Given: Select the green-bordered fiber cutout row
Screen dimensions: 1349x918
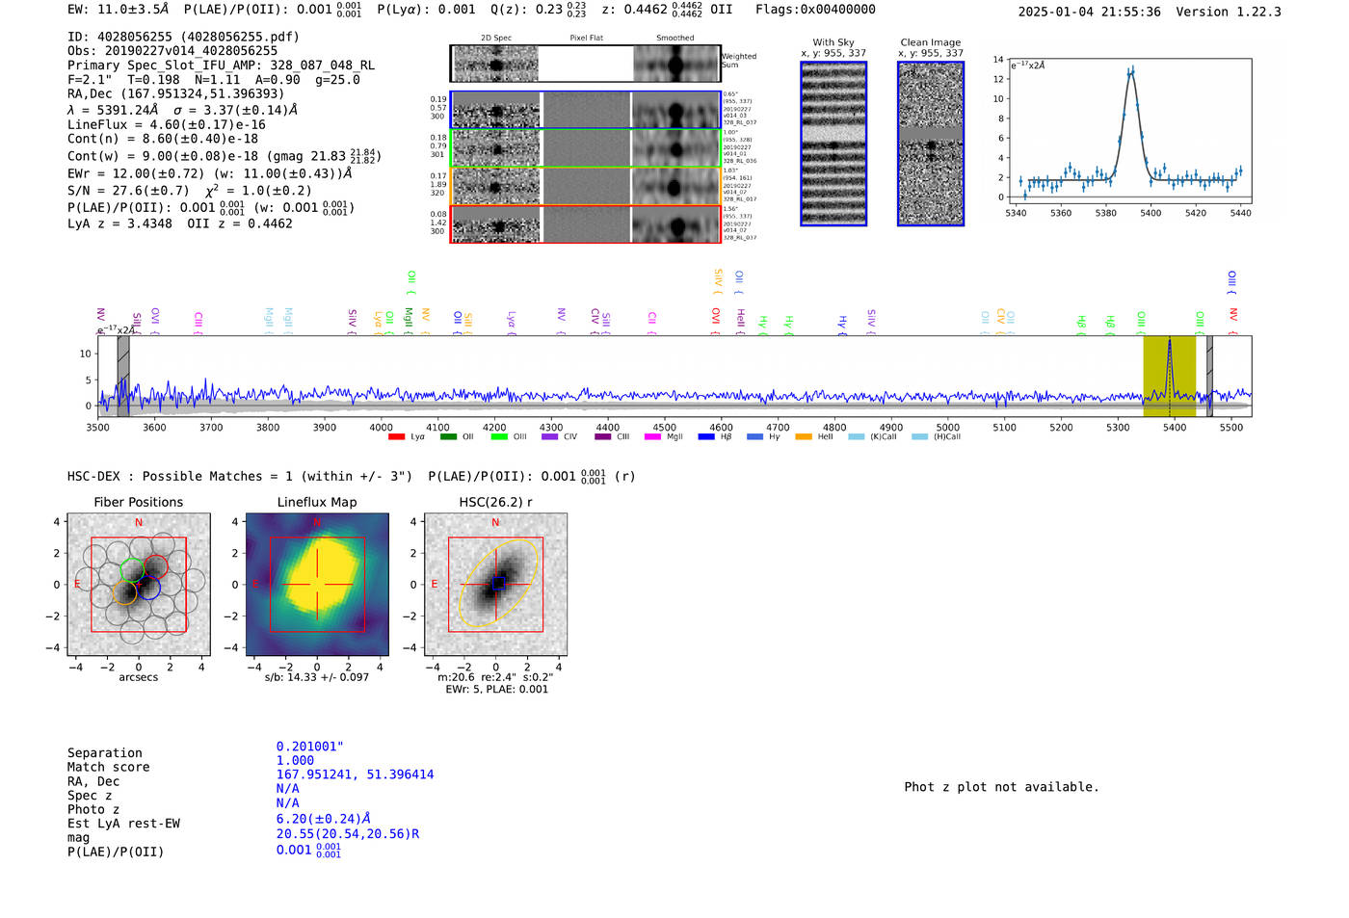Looking at the screenshot, I should pyautogui.click(x=585, y=148).
